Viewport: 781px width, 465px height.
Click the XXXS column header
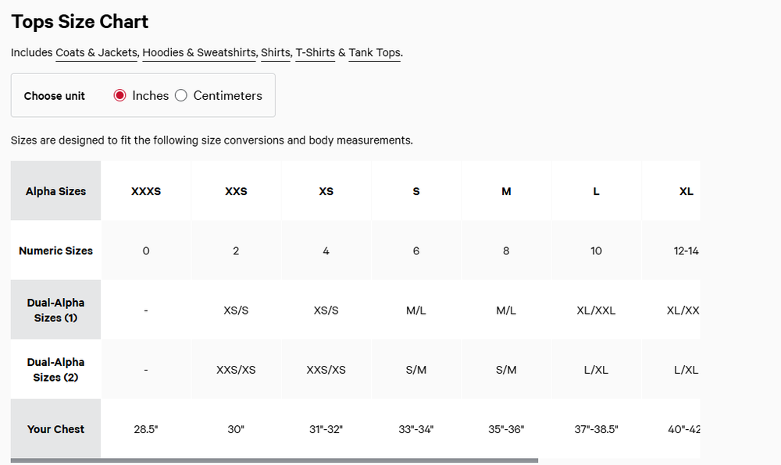pos(146,191)
